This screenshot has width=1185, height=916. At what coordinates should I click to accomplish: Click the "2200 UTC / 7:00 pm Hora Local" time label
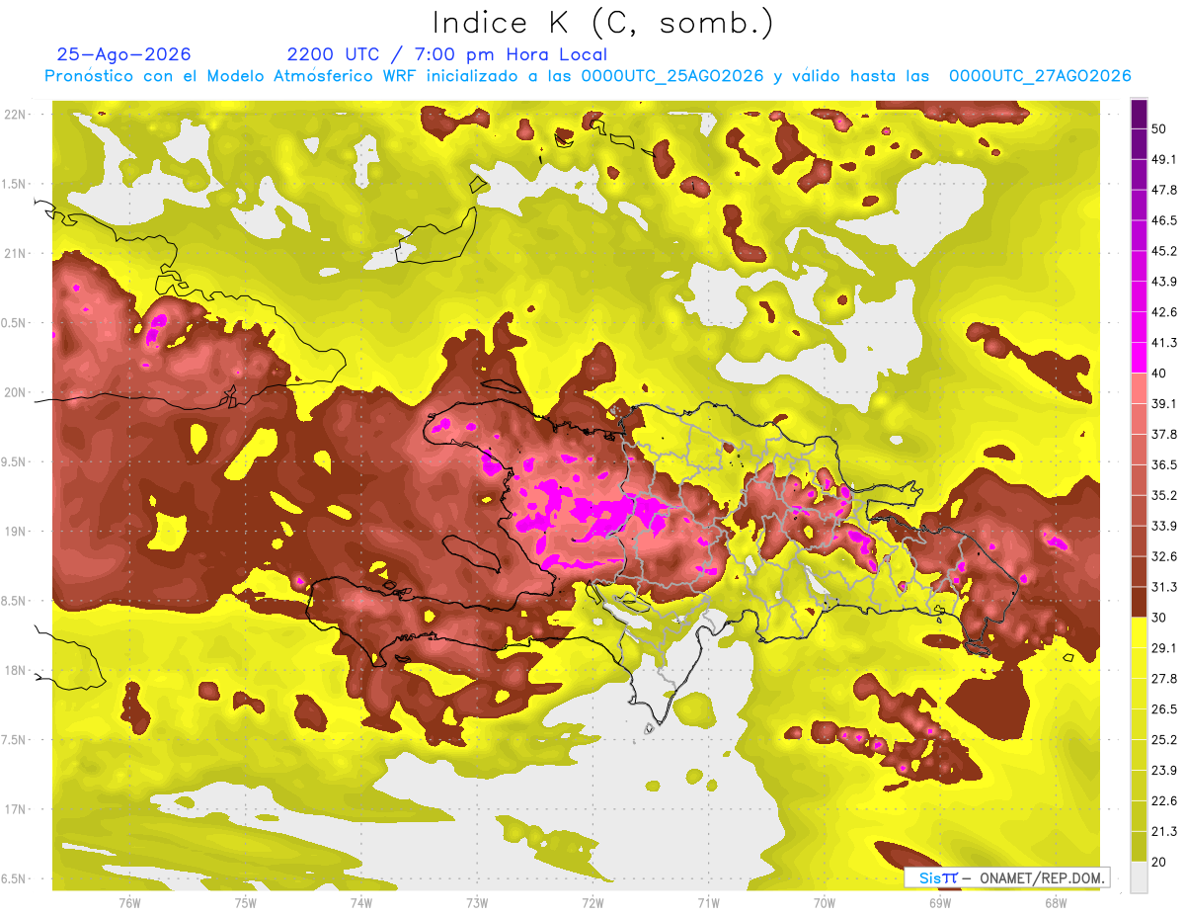pyautogui.click(x=447, y=54)
